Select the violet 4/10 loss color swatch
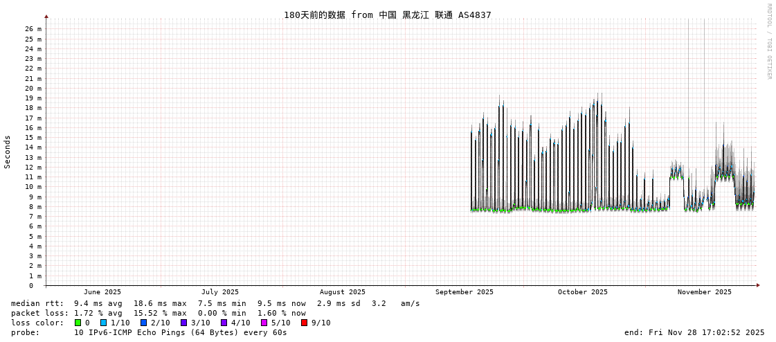This screenshot has height=342, width=776. (x=224, y=323)
